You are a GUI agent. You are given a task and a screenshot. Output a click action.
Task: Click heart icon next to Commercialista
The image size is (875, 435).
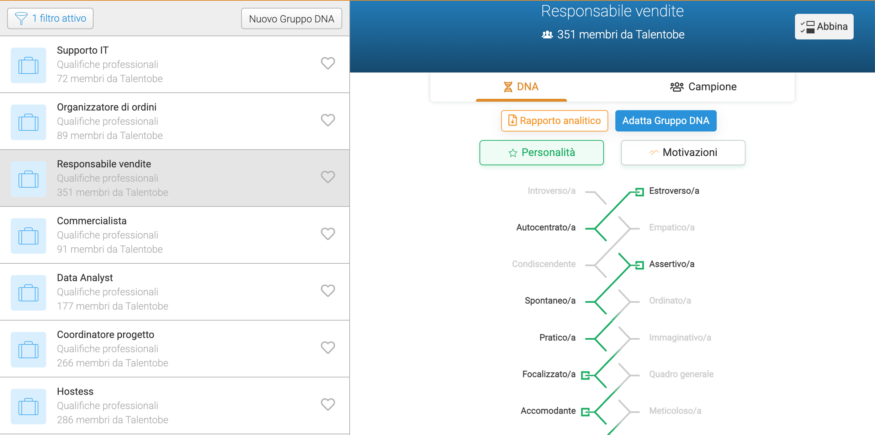(328, 234)
